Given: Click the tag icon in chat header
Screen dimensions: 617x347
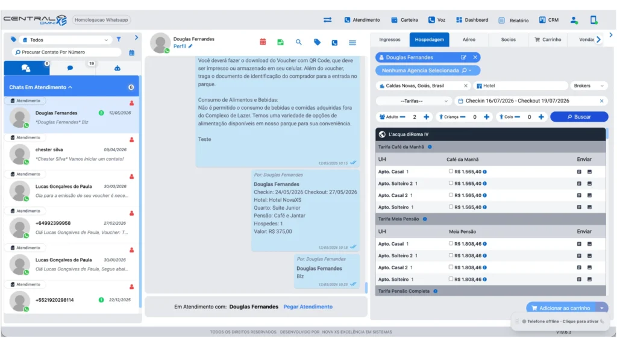Looking at the screenshot, I should (317, 42).
